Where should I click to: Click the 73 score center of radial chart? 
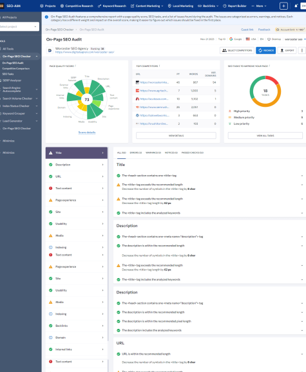click(x=87, y=100)
